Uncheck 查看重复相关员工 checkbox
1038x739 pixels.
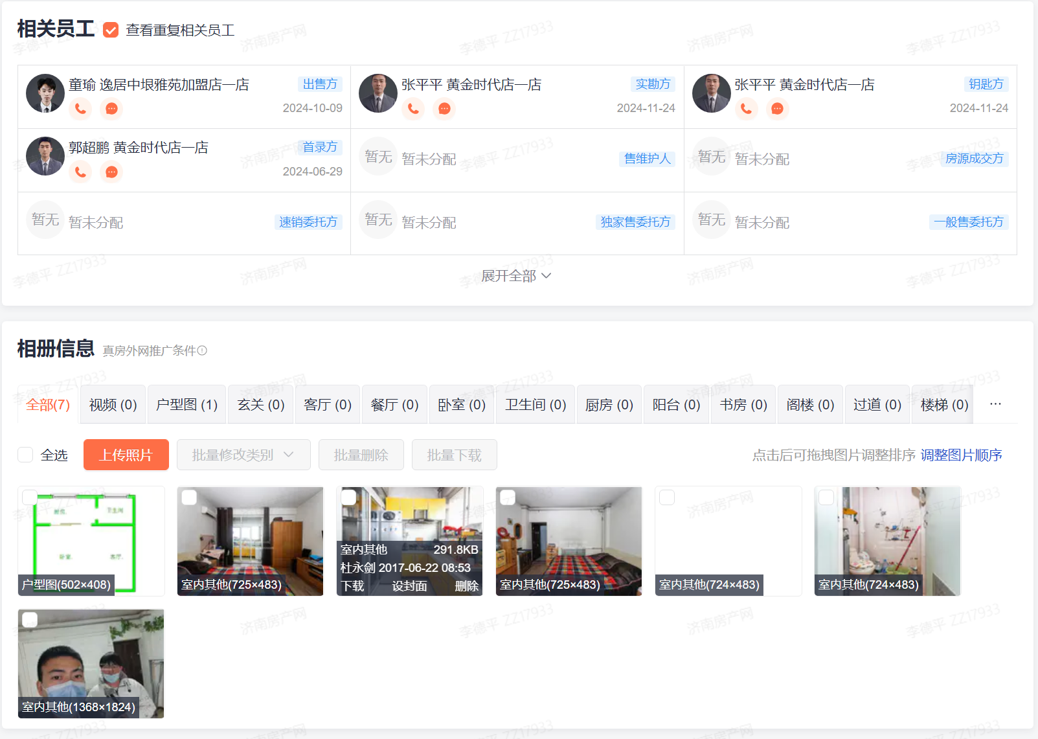point(111,30)
